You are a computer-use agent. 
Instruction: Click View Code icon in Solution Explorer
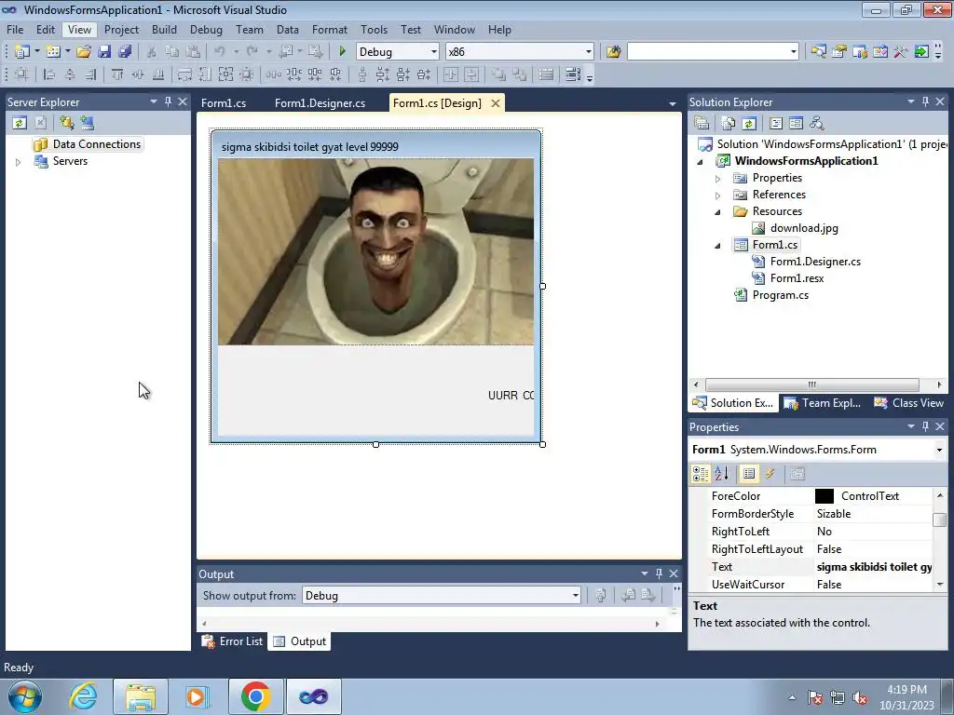tap(776, 124)
